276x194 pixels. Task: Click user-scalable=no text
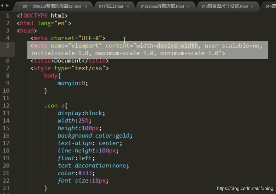[232, 46]
